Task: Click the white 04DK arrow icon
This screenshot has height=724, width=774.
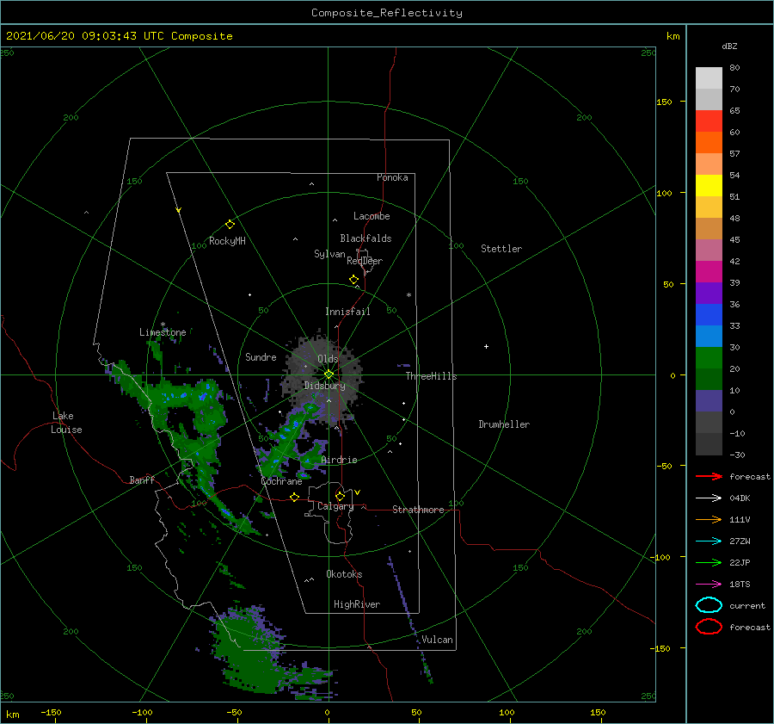Action: tap(709, 498)
